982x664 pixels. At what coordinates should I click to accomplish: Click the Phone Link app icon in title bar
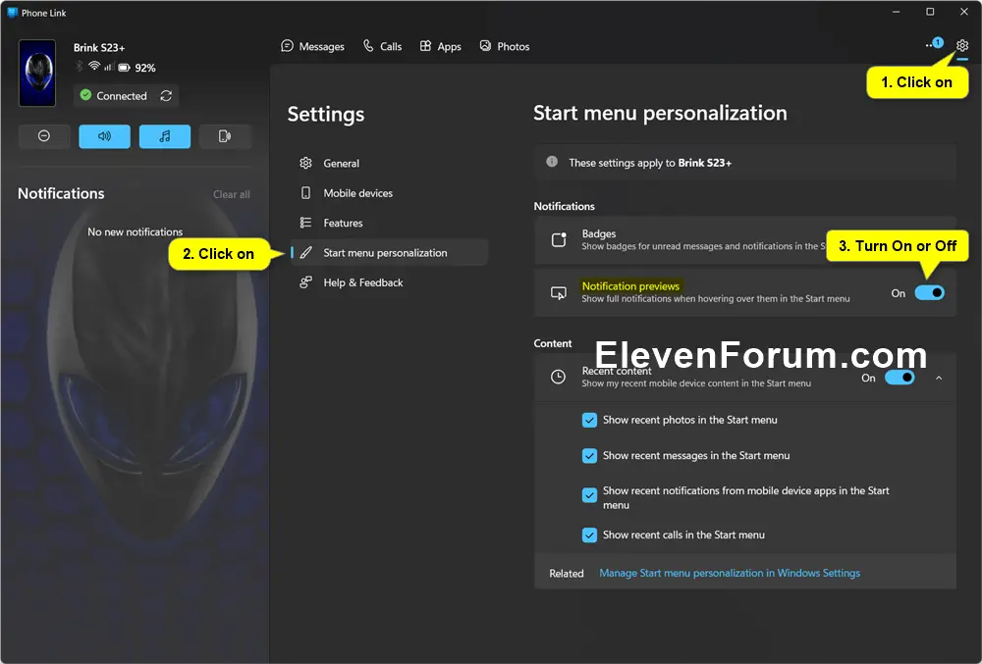pyautogui.click(x=12, y=13)
